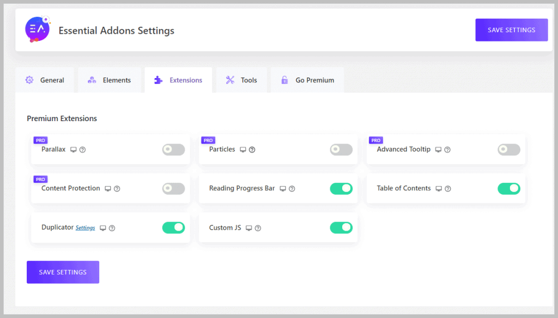Open Advanced Tooltip demo monitor icon

439,149
